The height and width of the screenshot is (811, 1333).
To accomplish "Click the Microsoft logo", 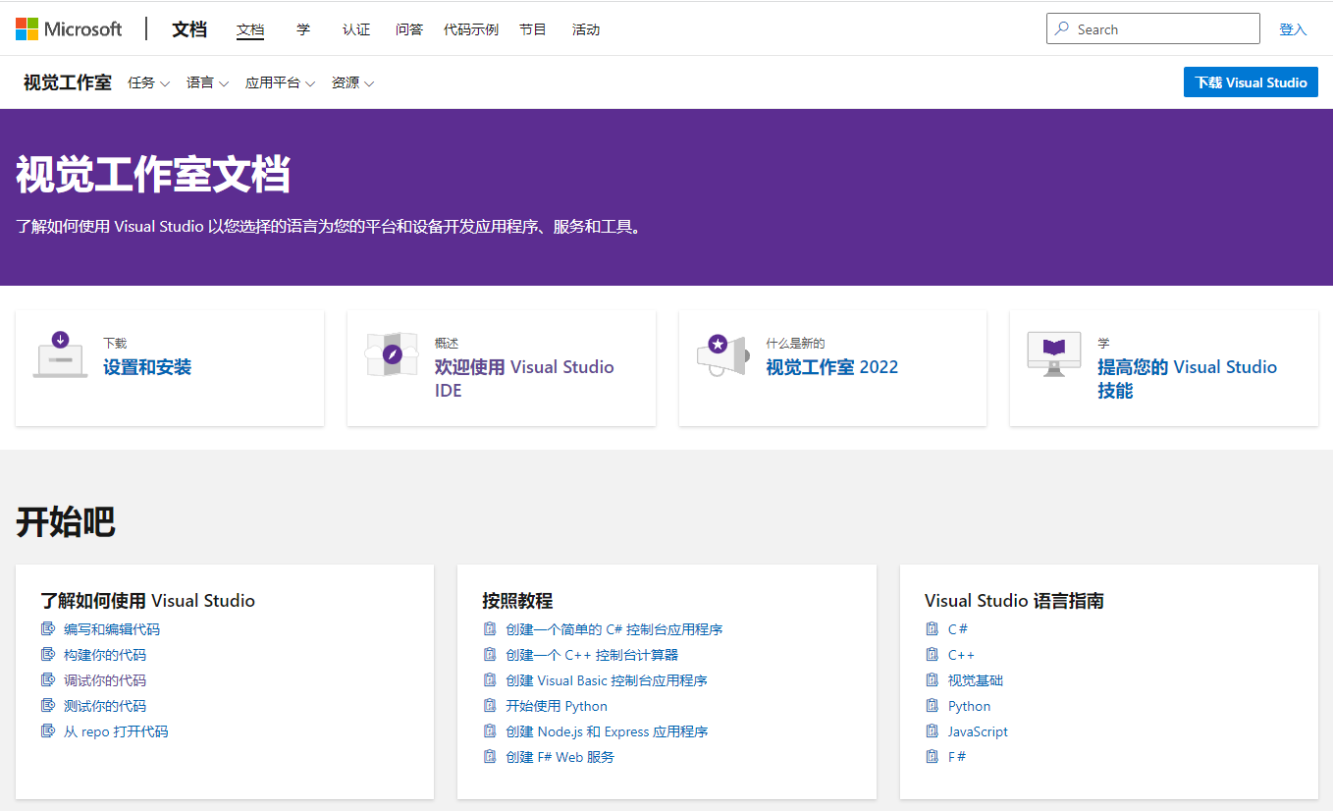I will 69,29.
